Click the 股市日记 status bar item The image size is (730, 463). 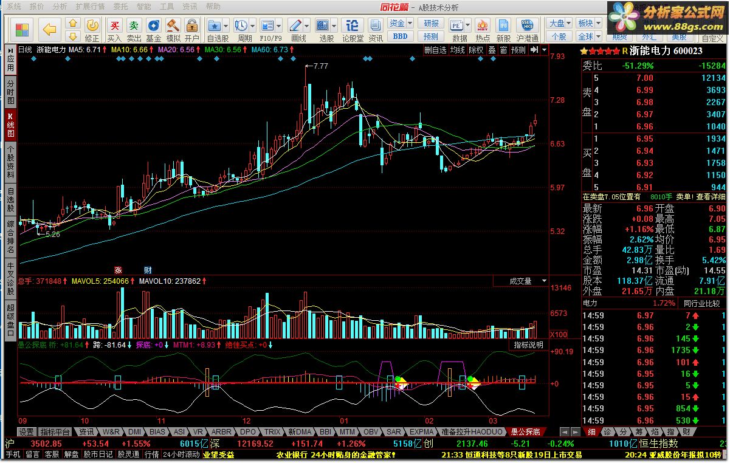[x=97, y=454]
